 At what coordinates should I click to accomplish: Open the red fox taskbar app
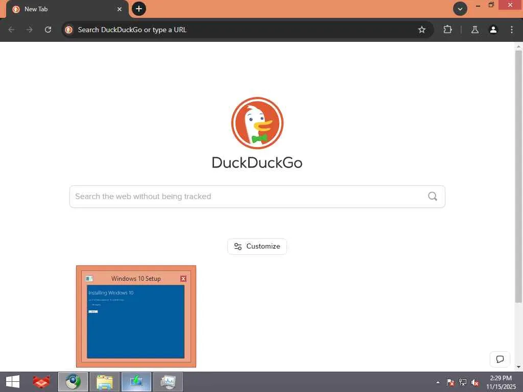pos(41,382)
